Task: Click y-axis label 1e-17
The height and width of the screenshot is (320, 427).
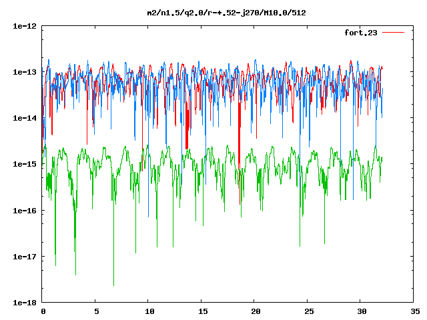Action: tap(25, 257)
